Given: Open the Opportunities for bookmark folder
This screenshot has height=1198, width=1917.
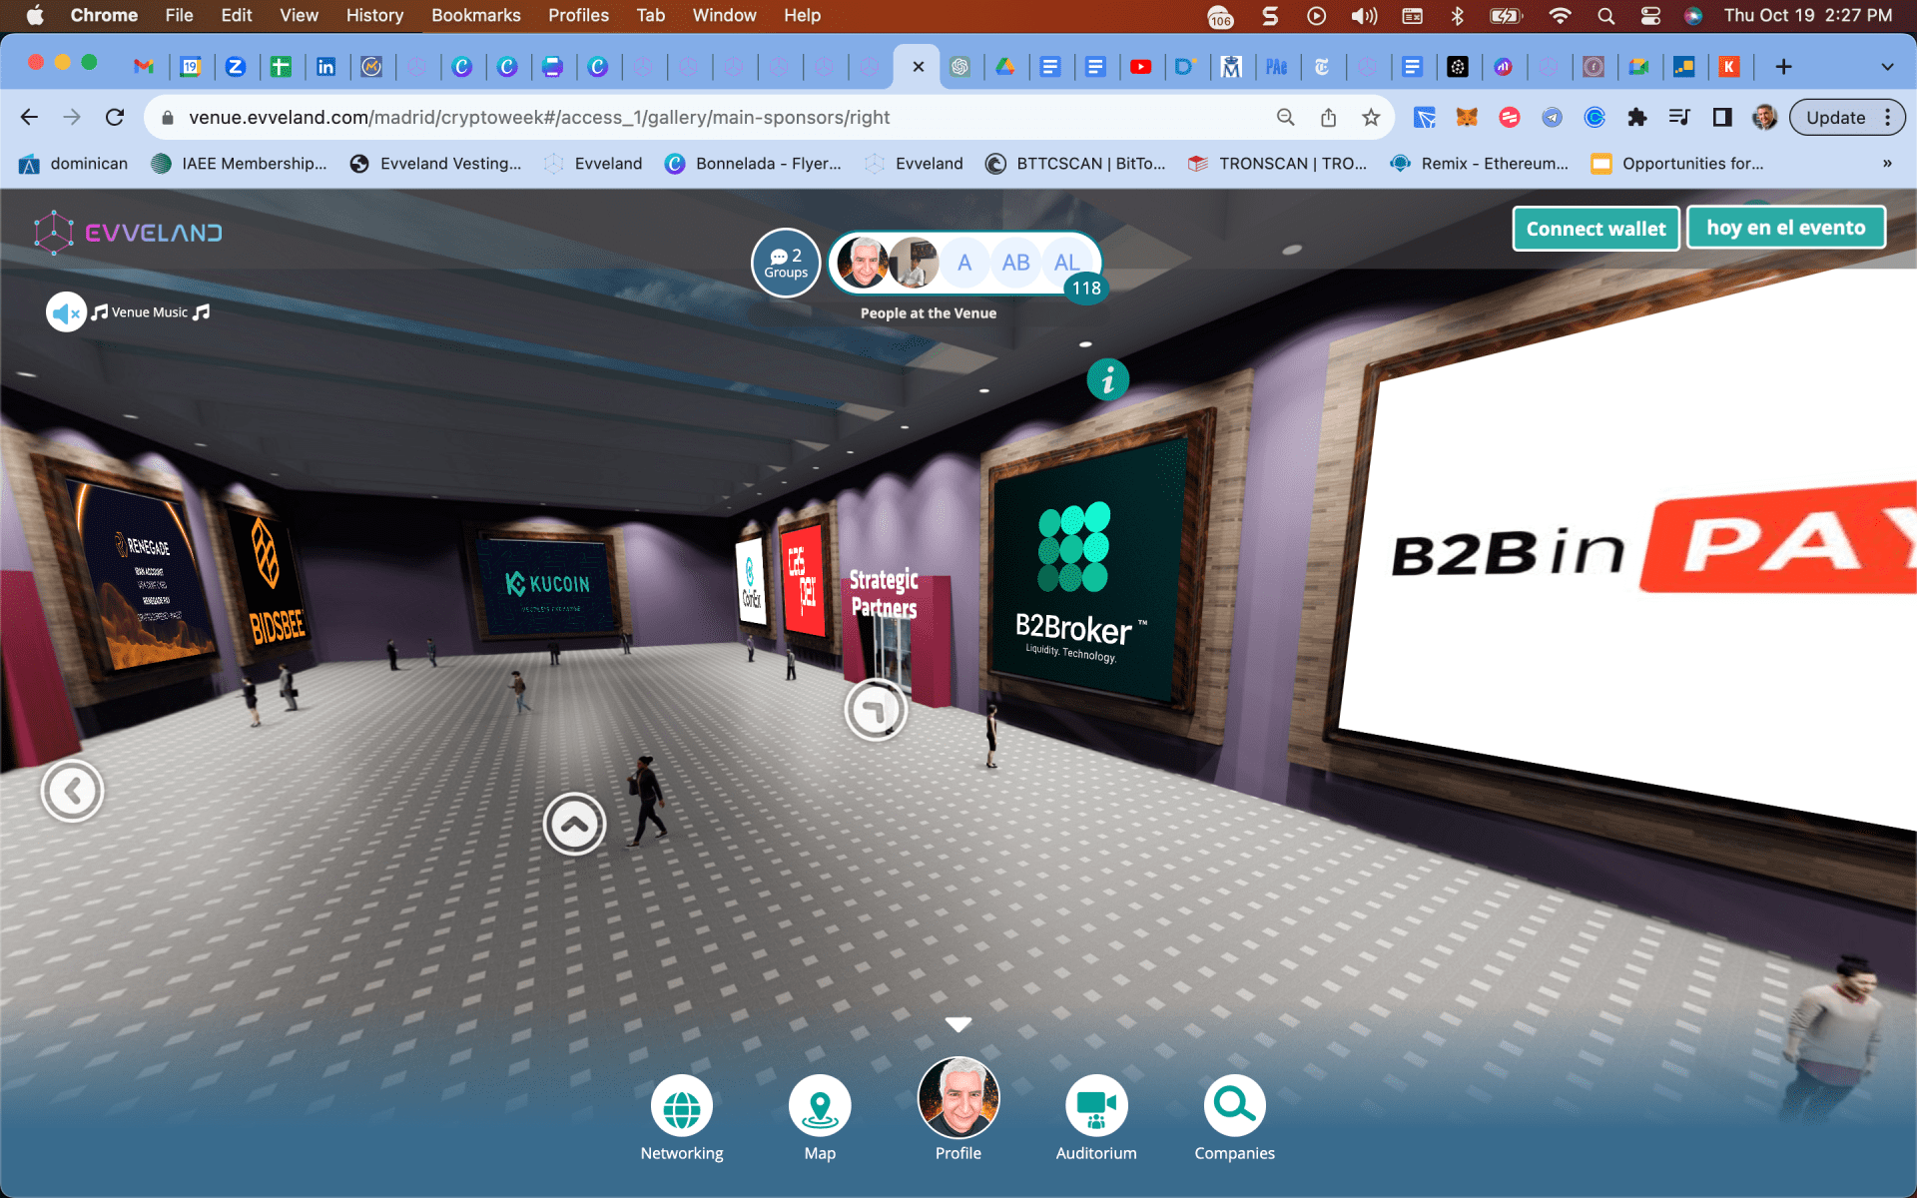Looking at the screenshot, I should pos(1677,164).
